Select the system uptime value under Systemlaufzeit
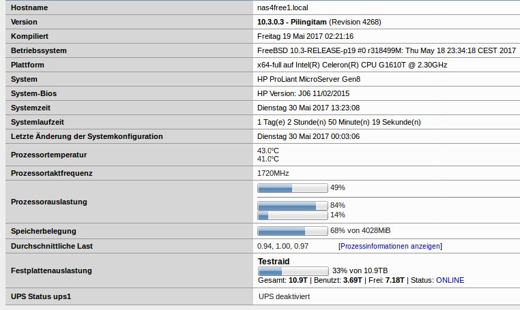This screenshot has width=520, height=310. click(338, 122)
